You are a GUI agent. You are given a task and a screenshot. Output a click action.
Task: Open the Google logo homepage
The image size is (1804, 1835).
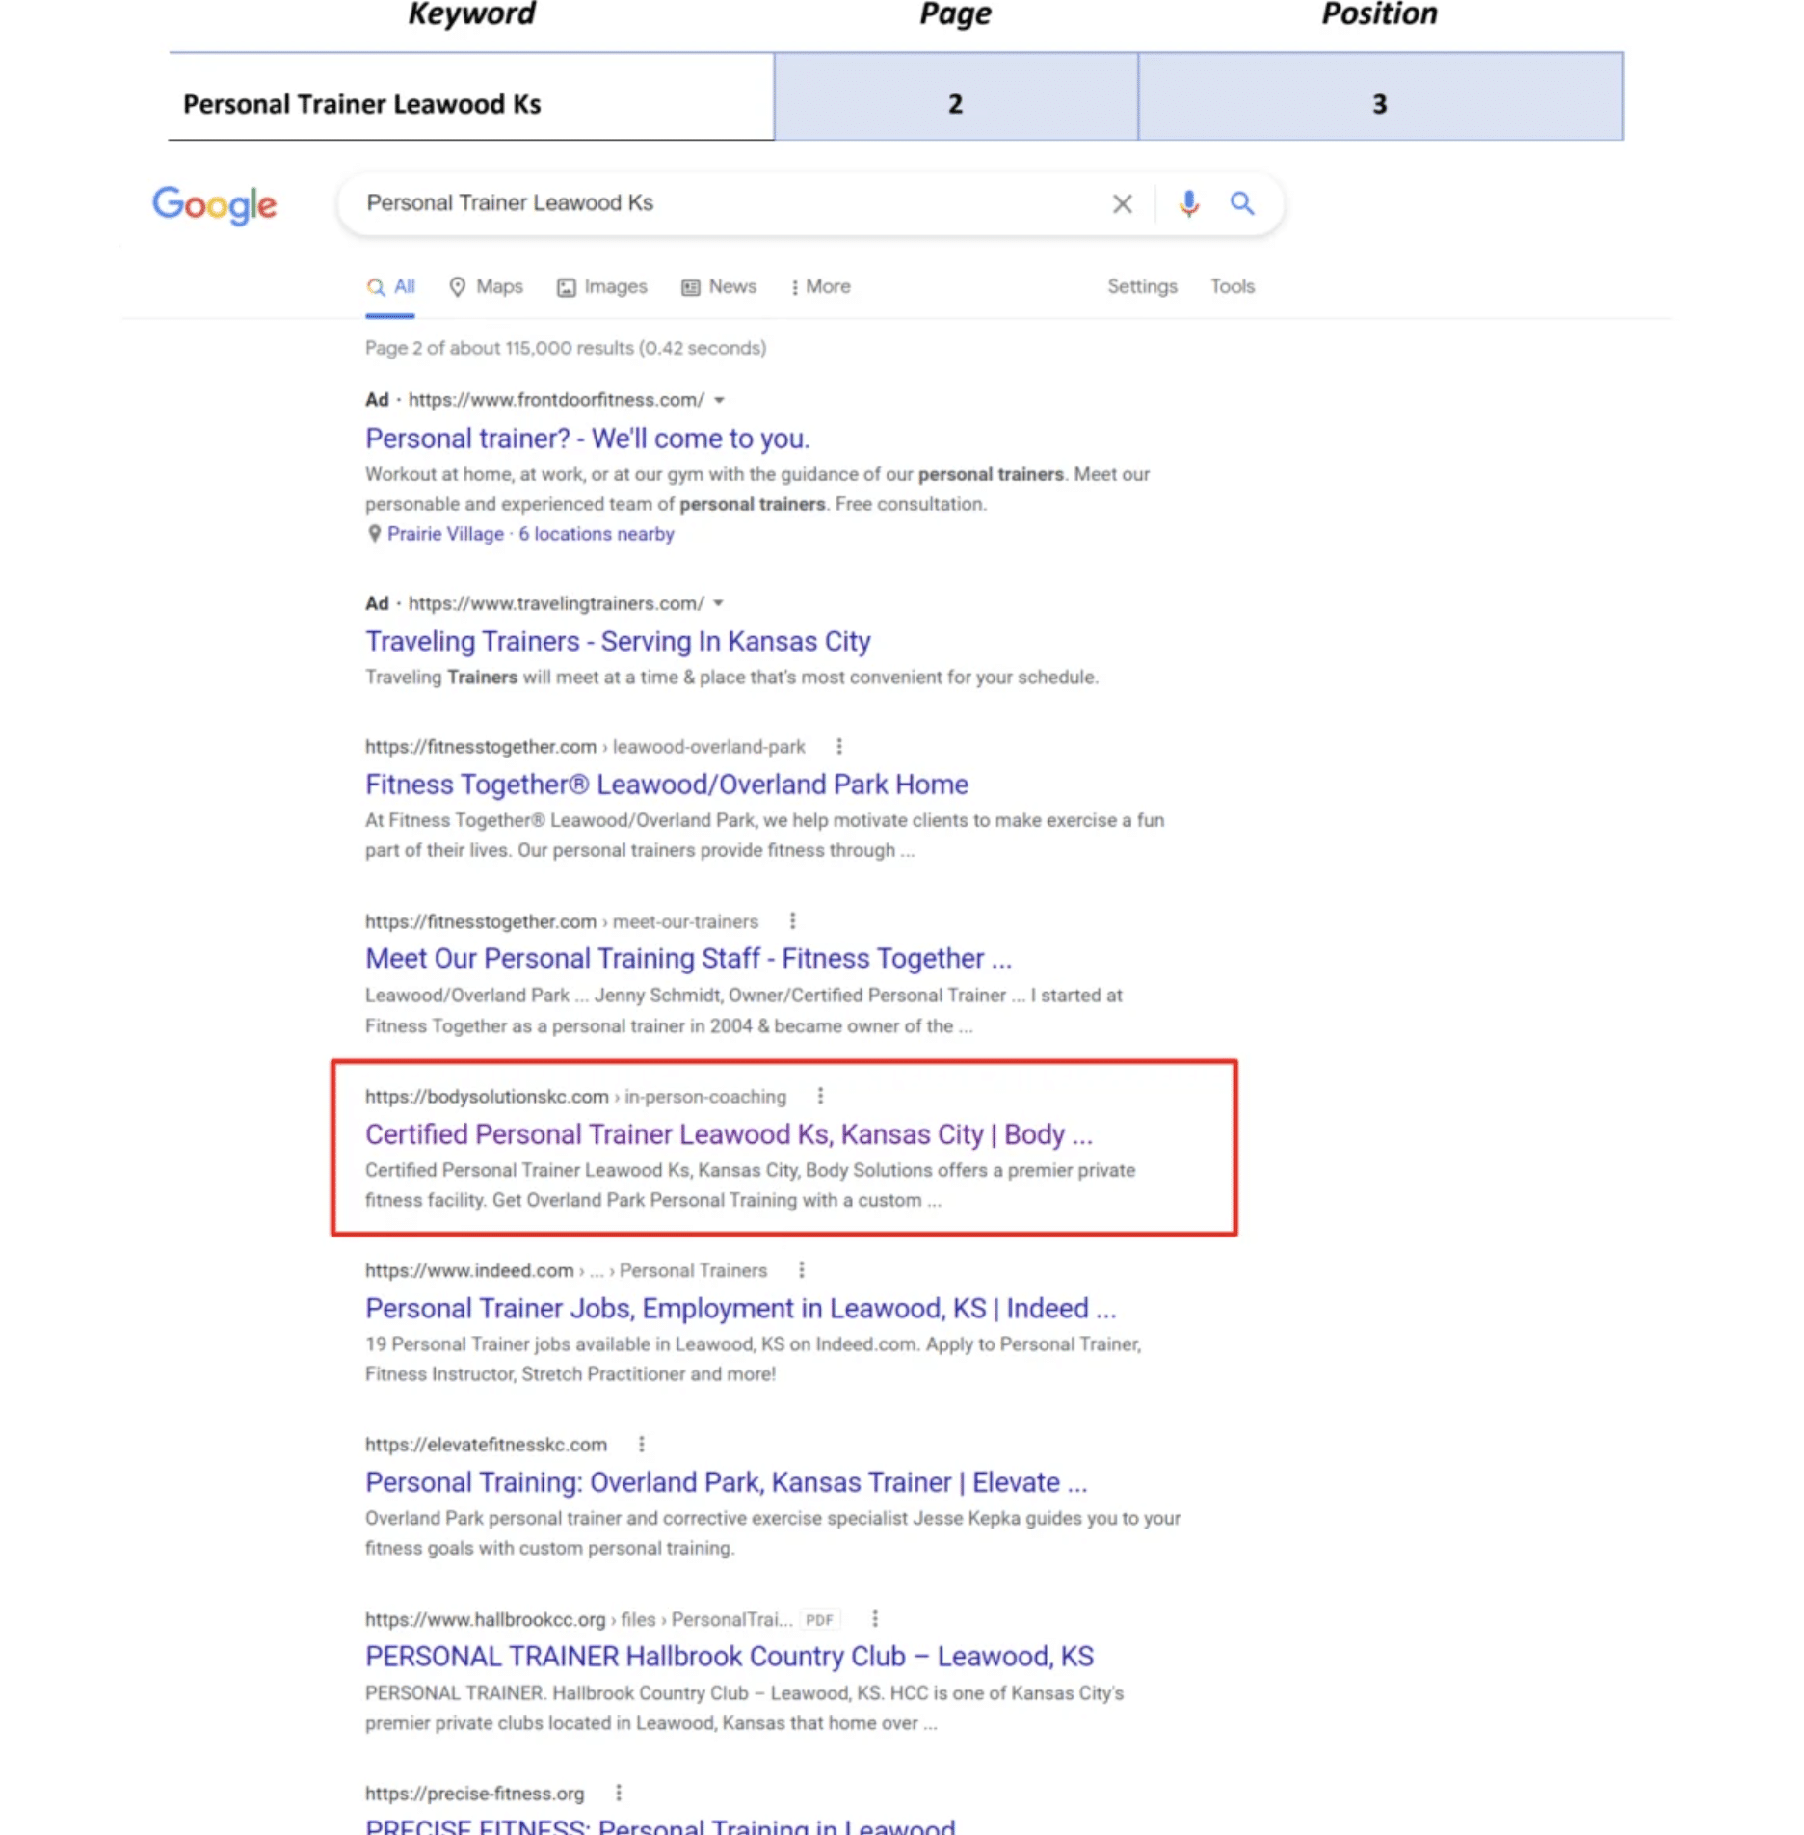pyautogui.click(x=214, y=204)
